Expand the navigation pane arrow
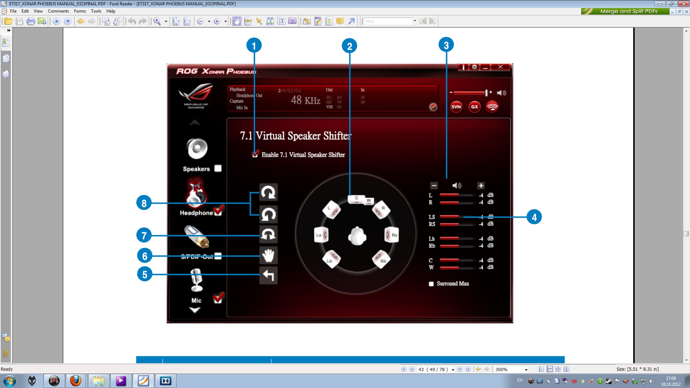Screen dimensions: 690x388 click(x=9, y=31)
